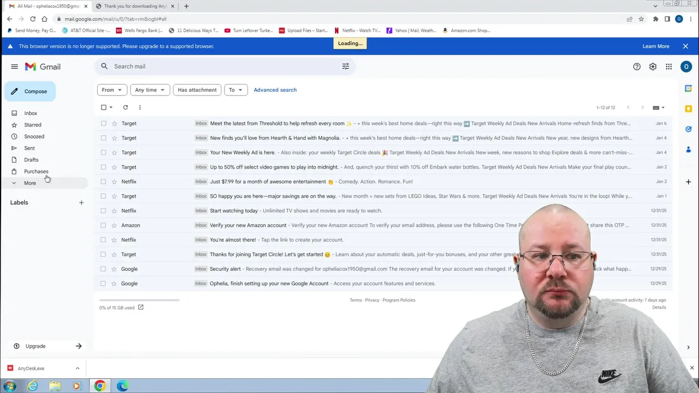Screen dimensions: 699x393
Task: Open the more options three-dot menu above mail list
Action: click(x=140, y=108)
